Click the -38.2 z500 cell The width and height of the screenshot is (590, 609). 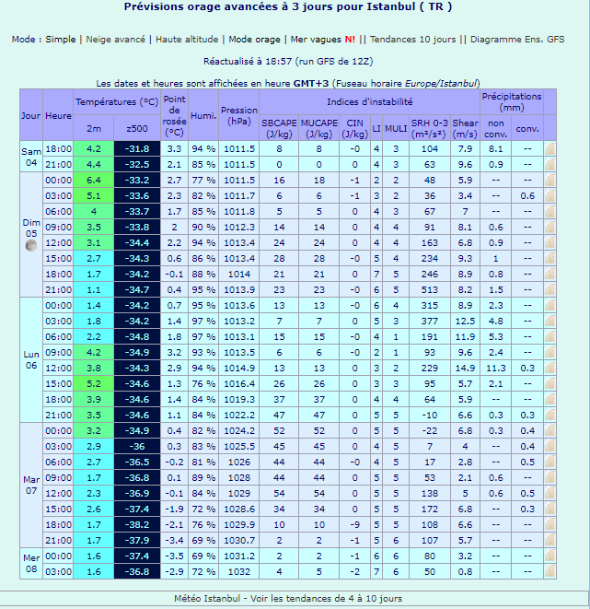click(x=137, y=525)
